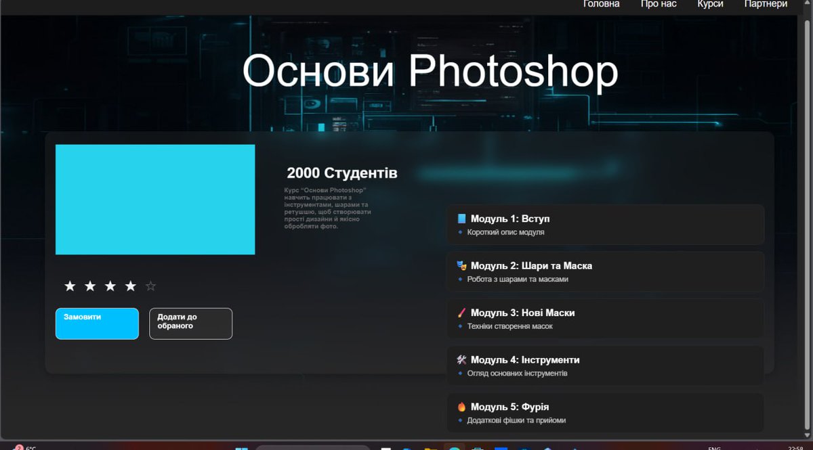The width and height of the screenshot is (813, 450).
Task: Open the Модуль 2: Шари та Маска title
Action: click(531, 266)
